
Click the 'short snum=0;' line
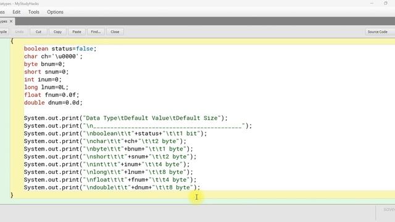pyautogui.click(x=46, y=72)
